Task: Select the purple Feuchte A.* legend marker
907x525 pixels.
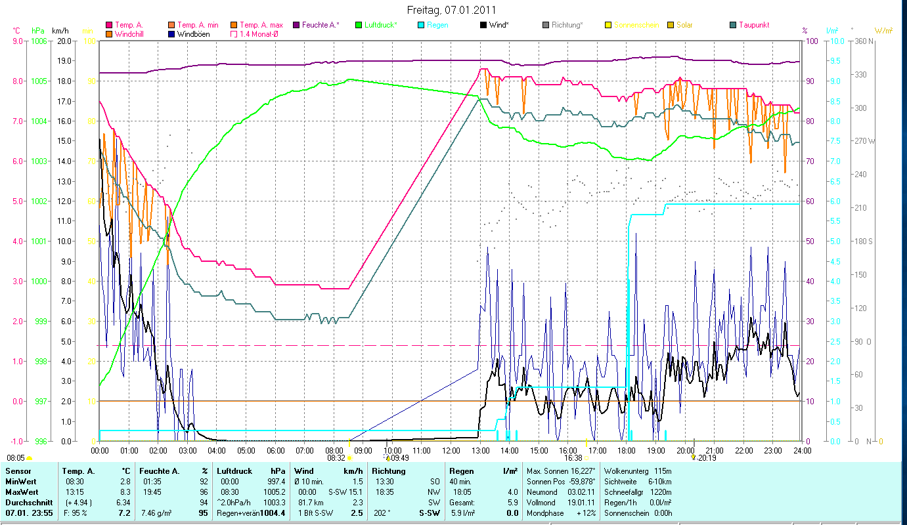Action: pos(296,25)
